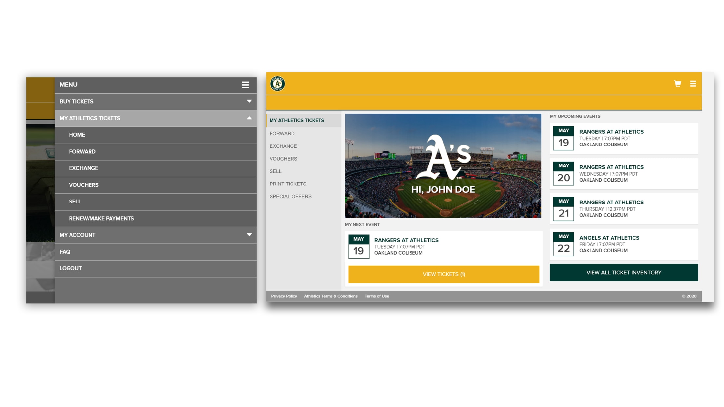The image size is (724, 407).
Task: Click the hamburger icon in the MENU header
Action: [x=245, y=85]
